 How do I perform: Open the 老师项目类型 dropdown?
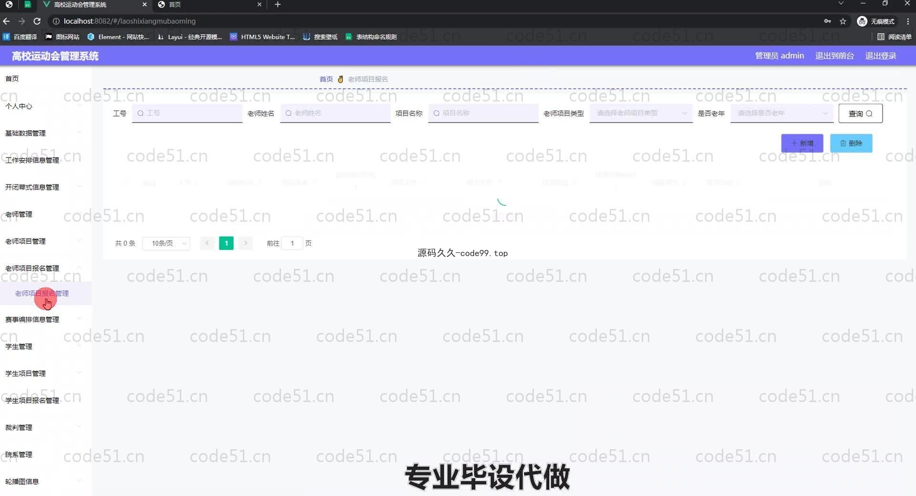pos(641,113)
